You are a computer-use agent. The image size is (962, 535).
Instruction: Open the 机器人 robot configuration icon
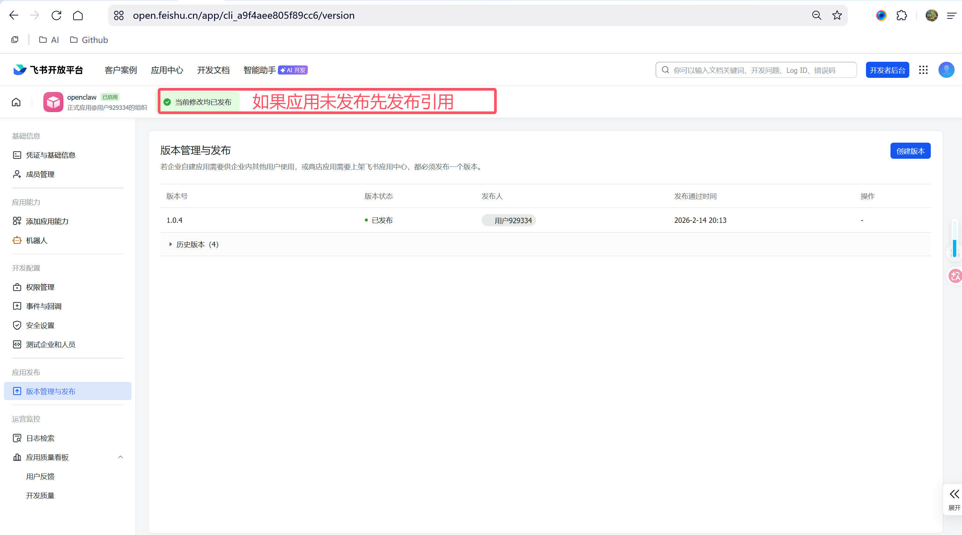coord(17,240)
